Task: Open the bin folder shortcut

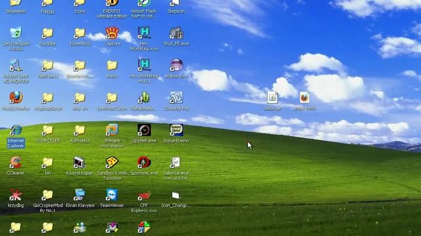Action: tap(47, 163)
